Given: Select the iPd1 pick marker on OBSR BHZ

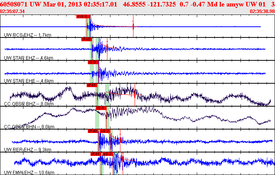Looking at the screenshot, I should pos(92,85).
